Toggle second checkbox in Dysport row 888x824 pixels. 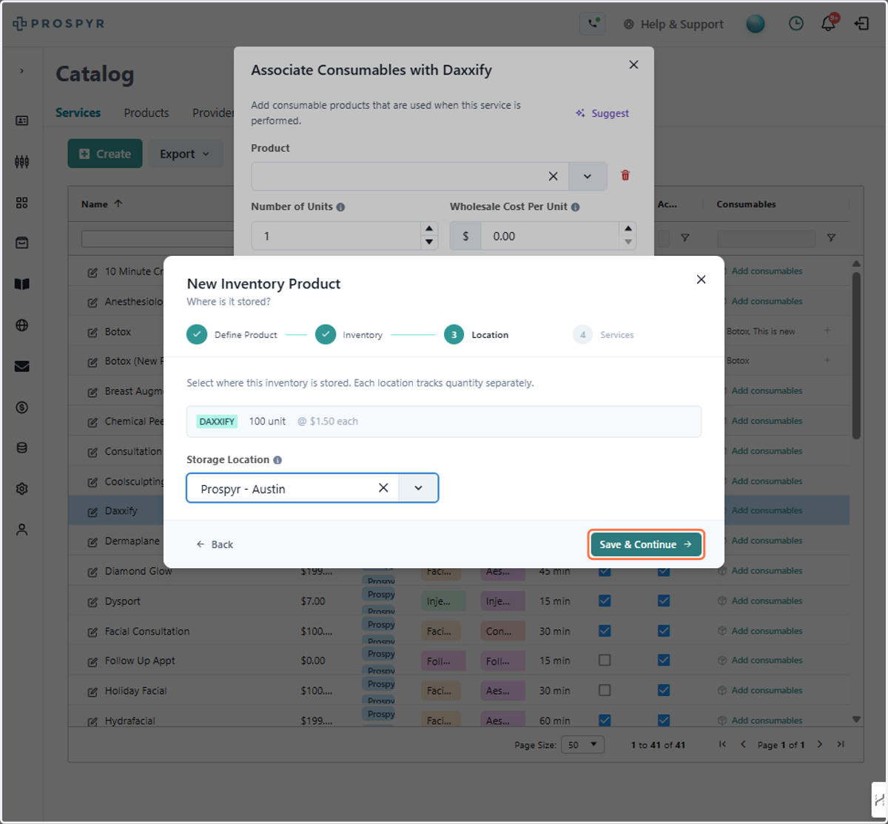[x=664, y=601]
